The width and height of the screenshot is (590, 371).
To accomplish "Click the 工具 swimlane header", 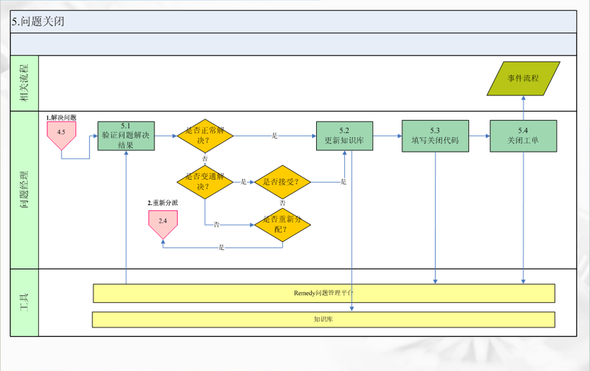I will coord(24,302).
